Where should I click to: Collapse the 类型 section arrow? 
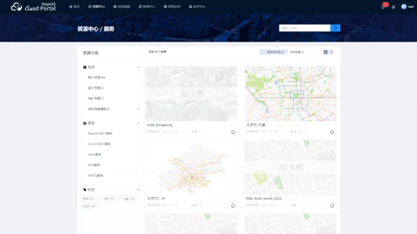point(139,123)
